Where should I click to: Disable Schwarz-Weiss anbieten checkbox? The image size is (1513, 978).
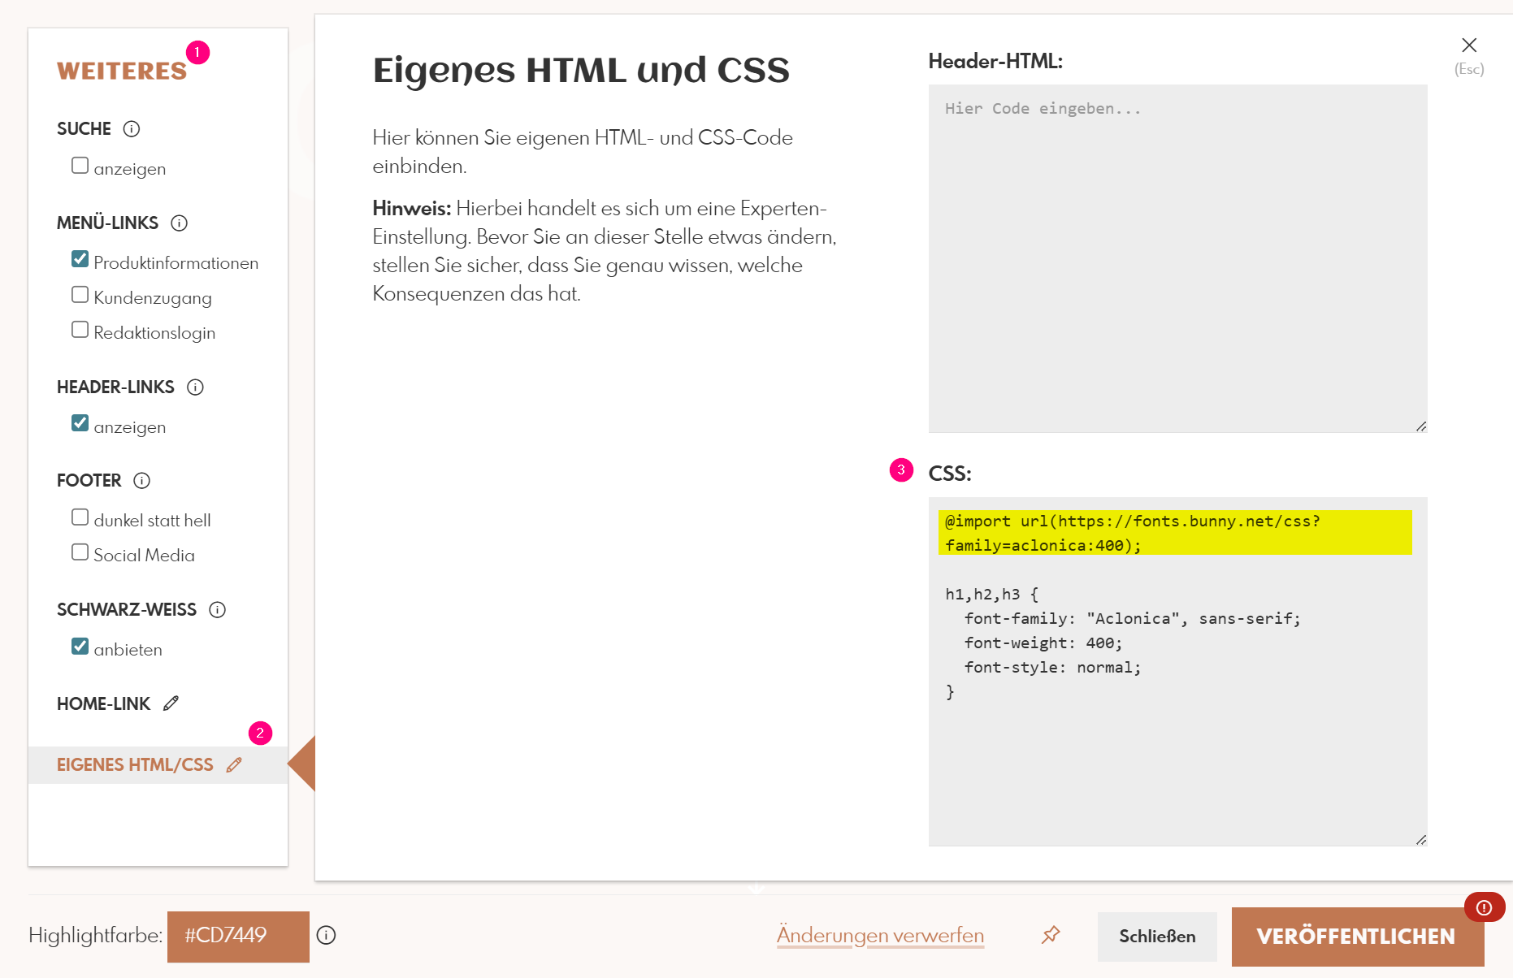[80, 646]
